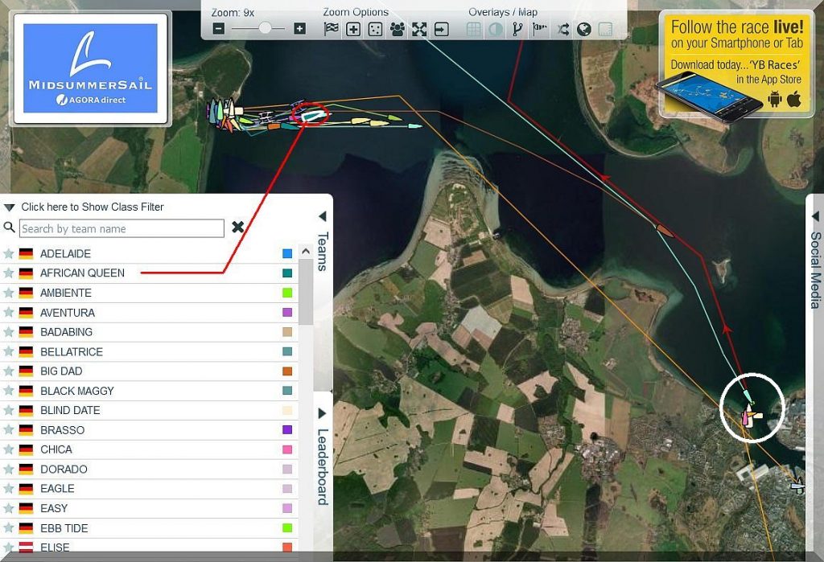
Task: Click the four-arrows fit-to-screen icon
Action: point(419,30)
